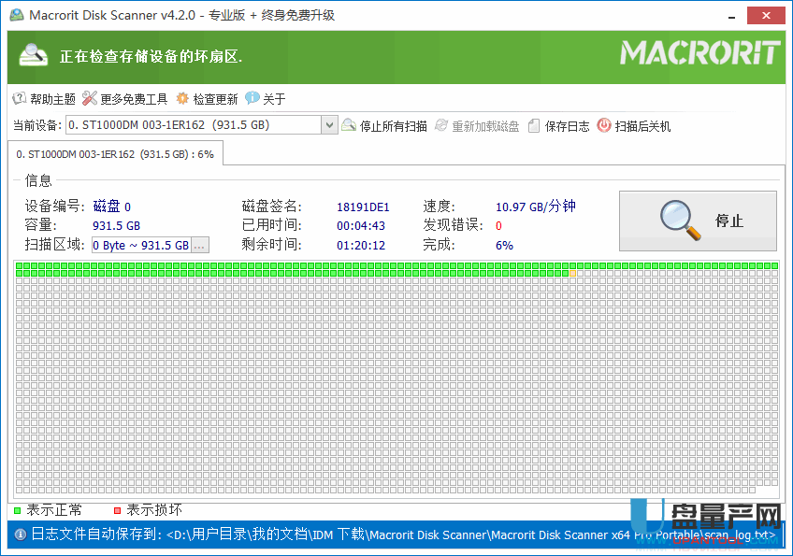Open 更多免费工具 tools icon
Viewport: 793px width, 556px height.
[90, 99]
